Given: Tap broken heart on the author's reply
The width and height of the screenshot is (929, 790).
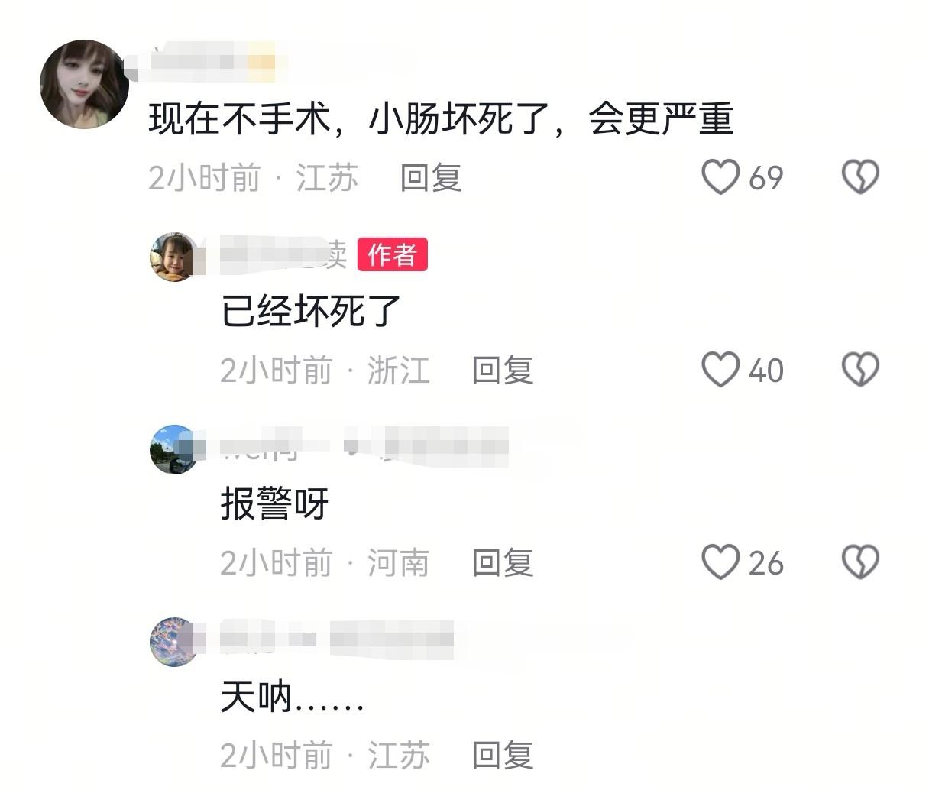Looking at the screenshot, I should click(860, 370).
